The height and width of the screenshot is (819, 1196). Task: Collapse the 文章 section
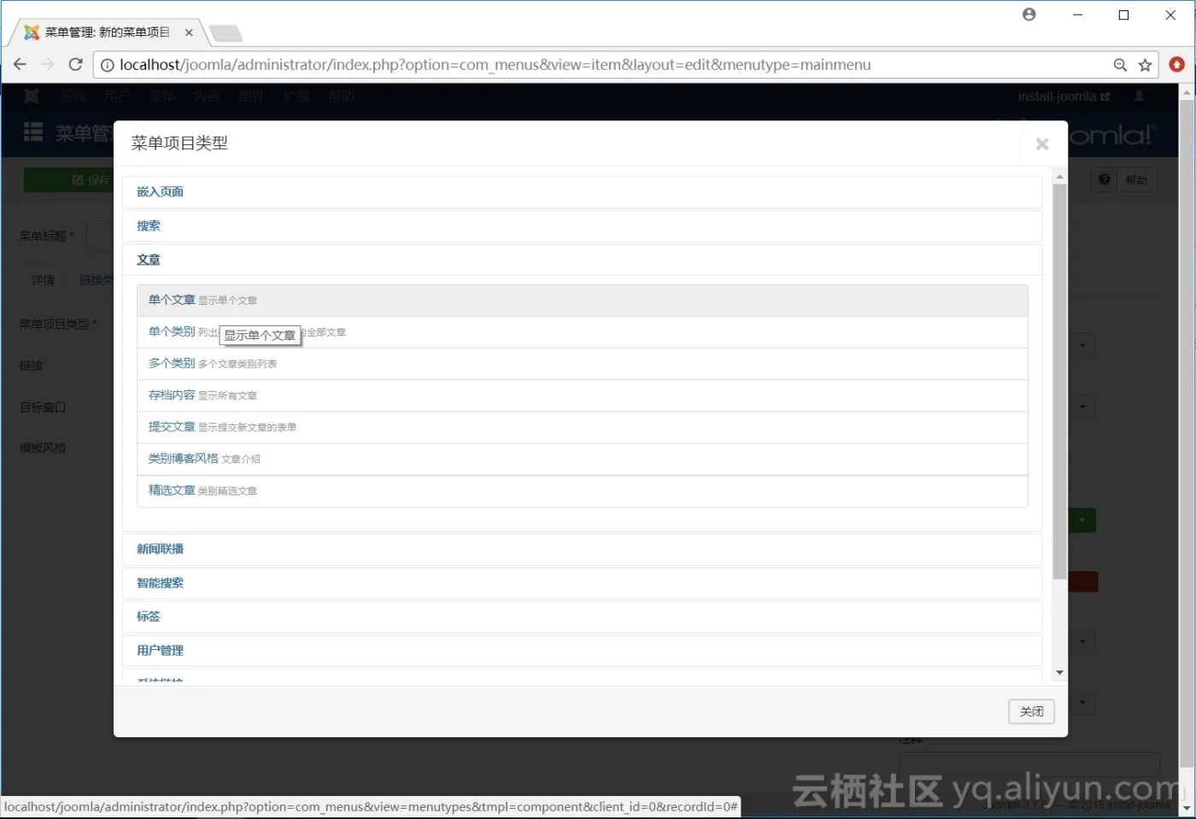pos(149,260)
